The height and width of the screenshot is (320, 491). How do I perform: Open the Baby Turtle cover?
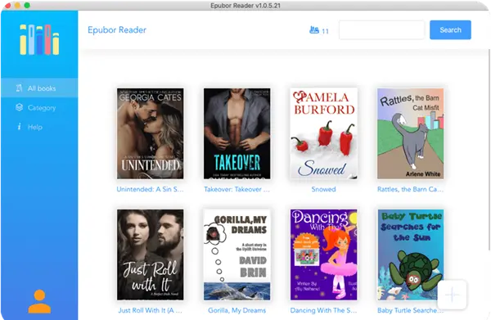click(x=411, y=255)
